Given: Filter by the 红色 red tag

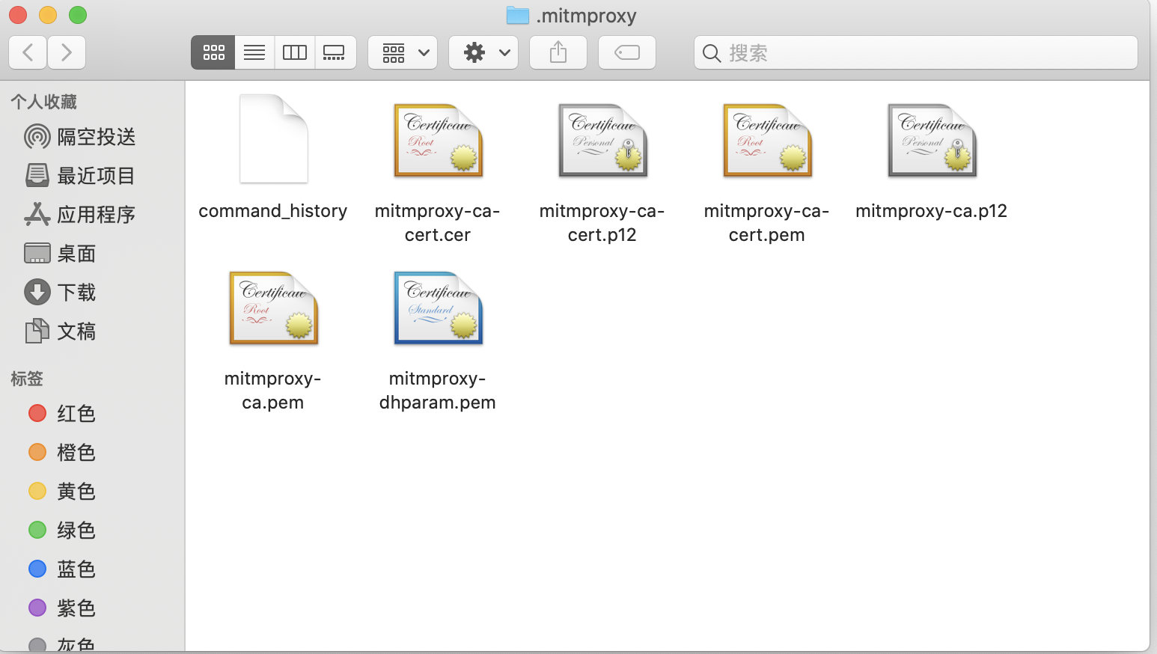Looking at the screenshot, I should (x=93, y=414).
